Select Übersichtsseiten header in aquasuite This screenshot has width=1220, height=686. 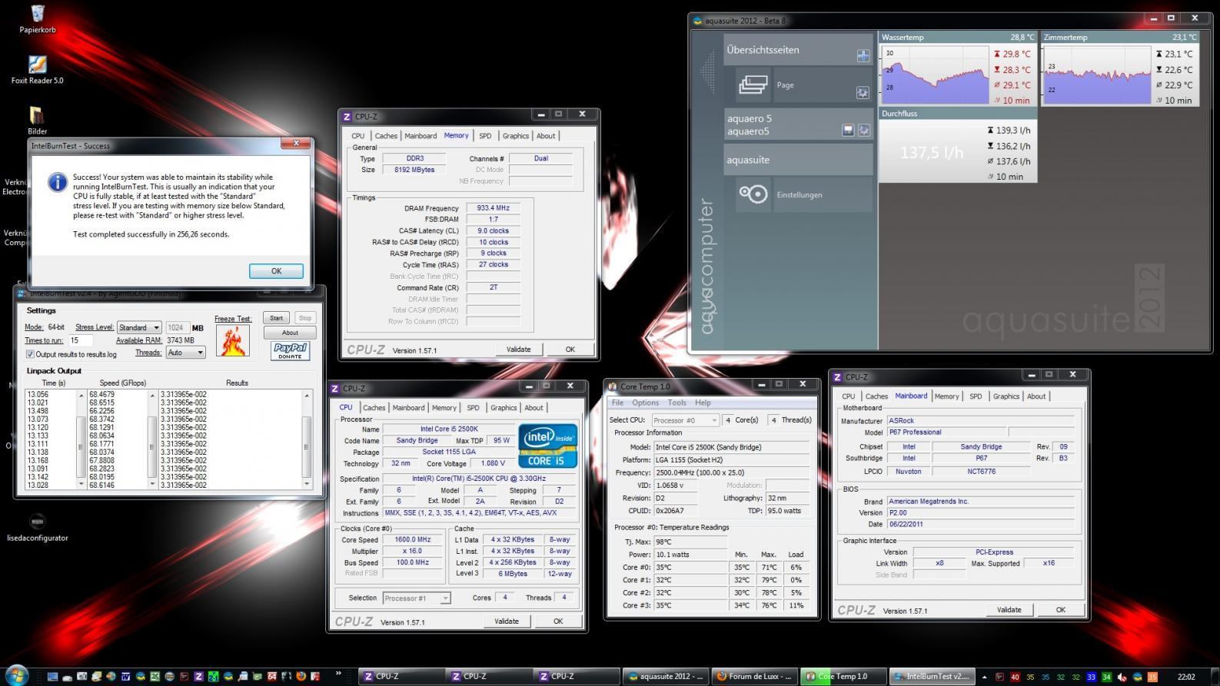797,49
